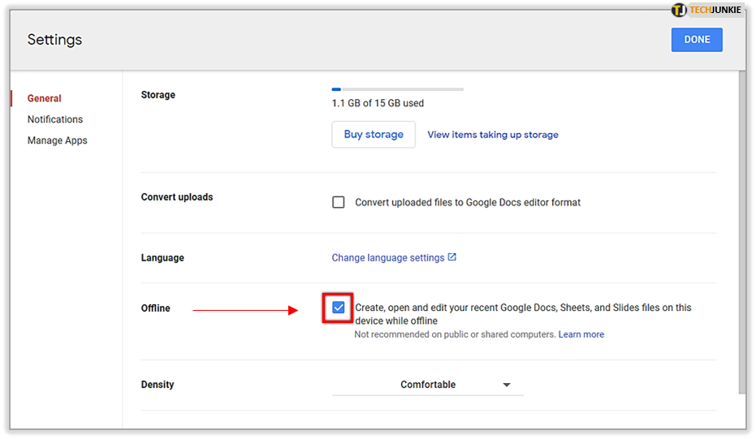The width and height of the screenshot is (756, 439).
Task: Click the vertical scrollbar on the right
Action: click(742, 232)
